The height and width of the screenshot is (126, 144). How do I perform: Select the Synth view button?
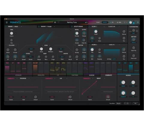[105, 22]
